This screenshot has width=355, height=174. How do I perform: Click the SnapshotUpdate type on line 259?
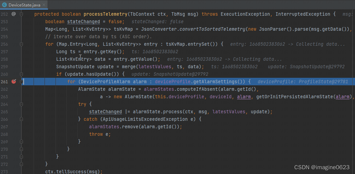point(75,67)
